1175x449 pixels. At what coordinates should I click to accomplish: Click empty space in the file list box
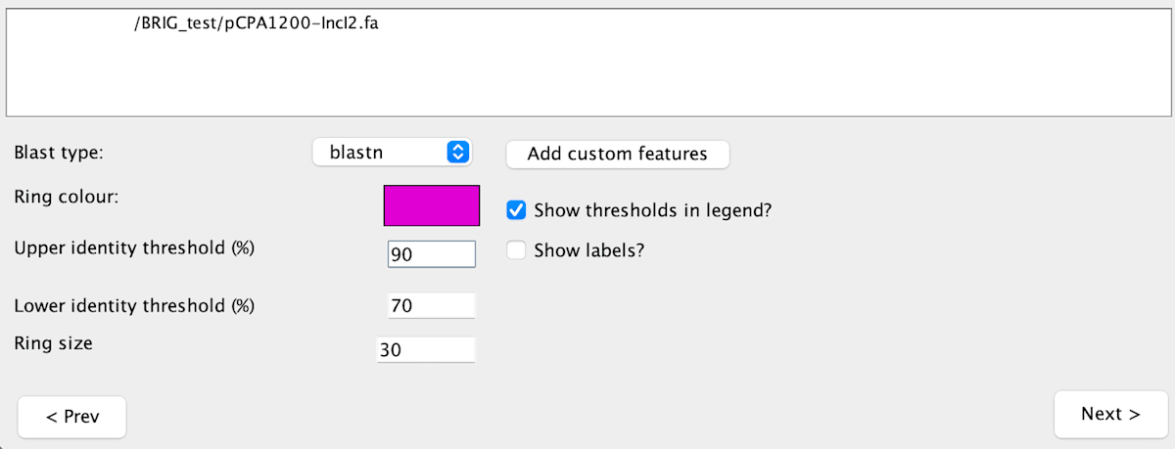(587, 78)
